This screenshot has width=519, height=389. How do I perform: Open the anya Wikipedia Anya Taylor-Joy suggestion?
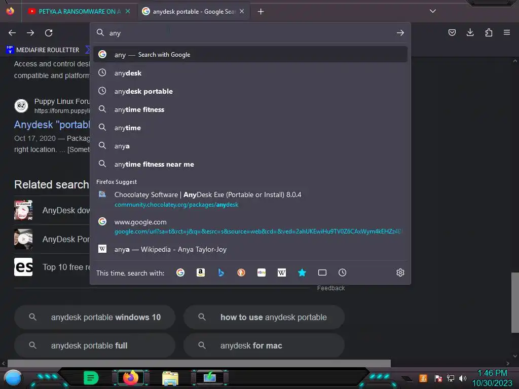click(250, 249)
